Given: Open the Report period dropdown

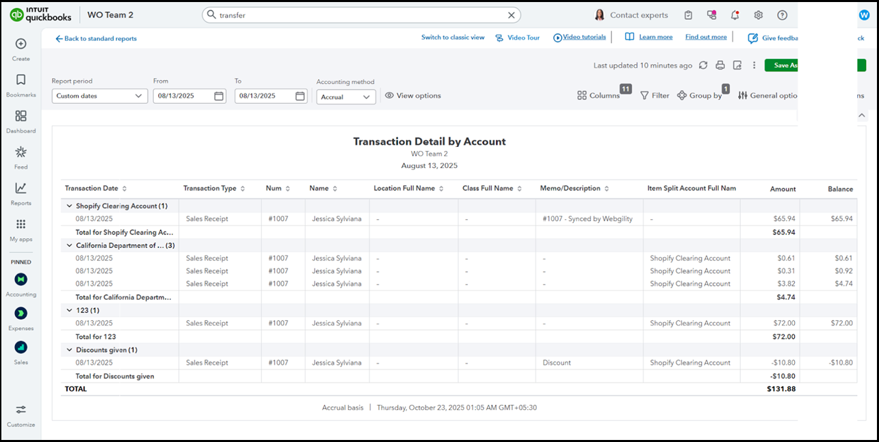Looking at the screenshot, I should click(x=100, y=96).
